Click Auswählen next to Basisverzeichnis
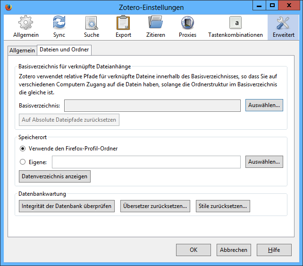Image resolution: width=303 pixels, height=266 pixels. click(264, 105)
